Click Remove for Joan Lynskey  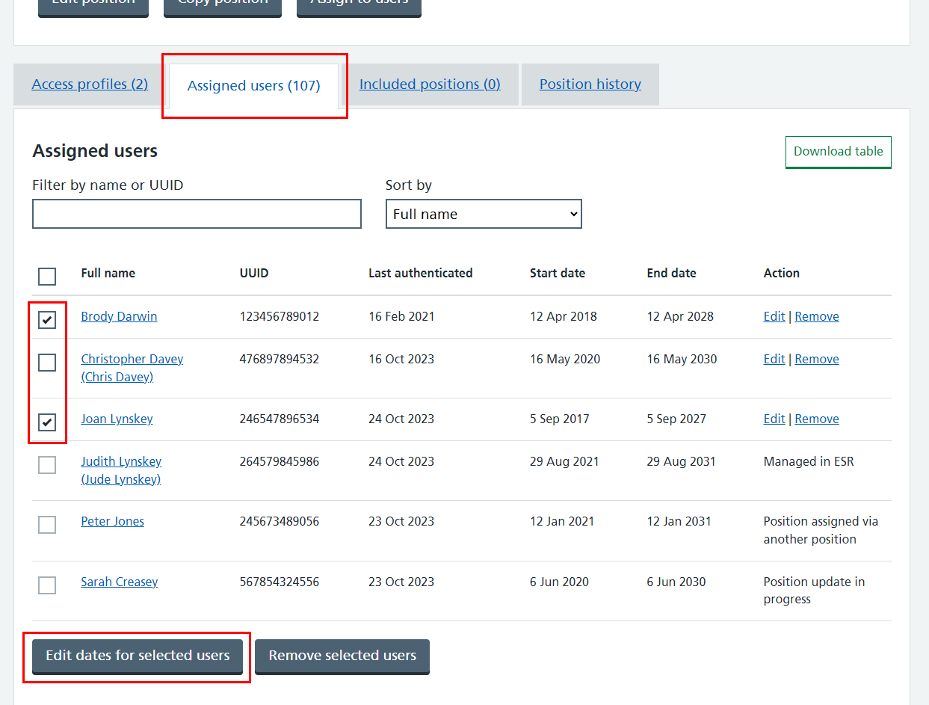[817, 419]
